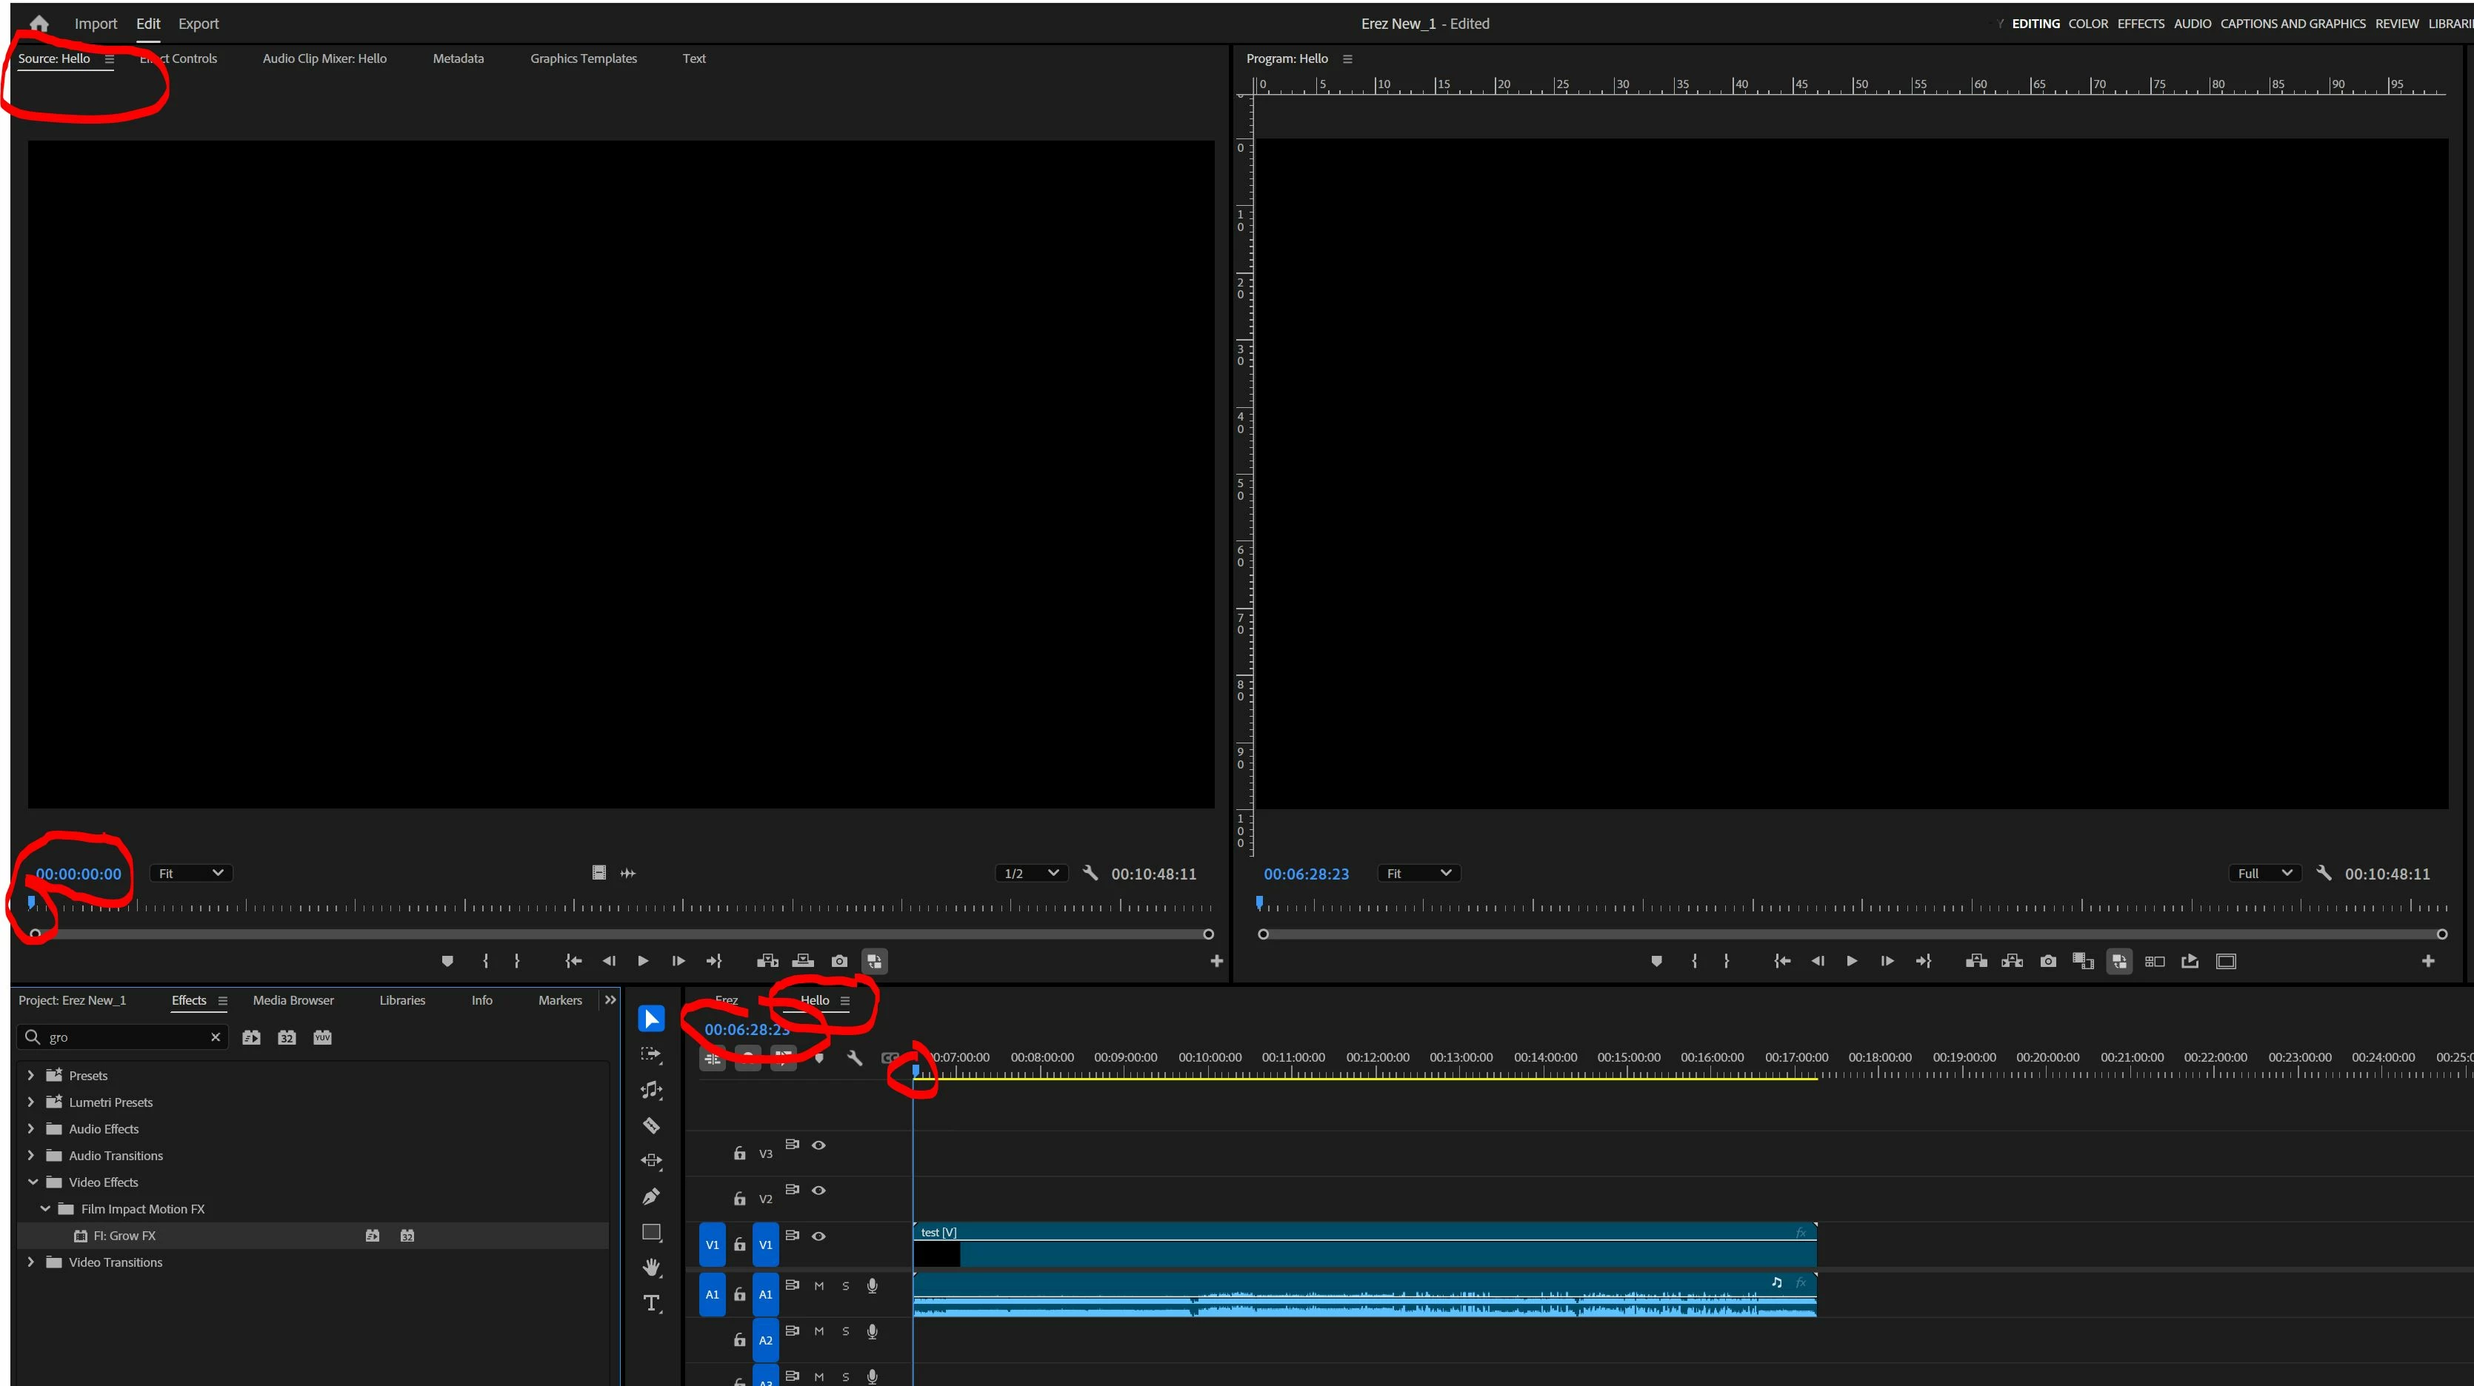Toggle lock on track V2
This screenshot has width=2474, height=1386.
point(739,1199)
